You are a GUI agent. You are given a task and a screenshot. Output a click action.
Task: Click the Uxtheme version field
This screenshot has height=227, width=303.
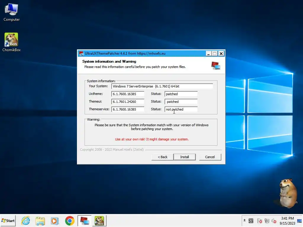(x=128, y=94)
